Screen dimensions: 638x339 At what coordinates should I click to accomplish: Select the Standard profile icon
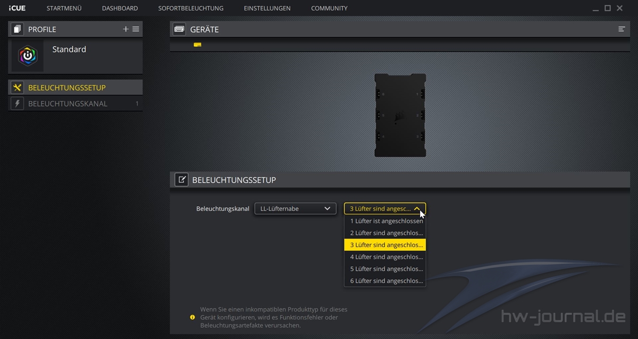[x=27, y=56]
